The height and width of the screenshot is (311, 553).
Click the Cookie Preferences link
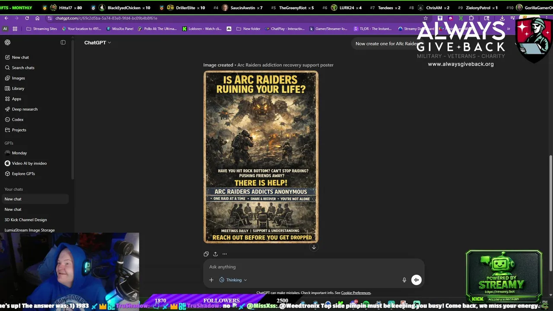(x=356, y=293)
